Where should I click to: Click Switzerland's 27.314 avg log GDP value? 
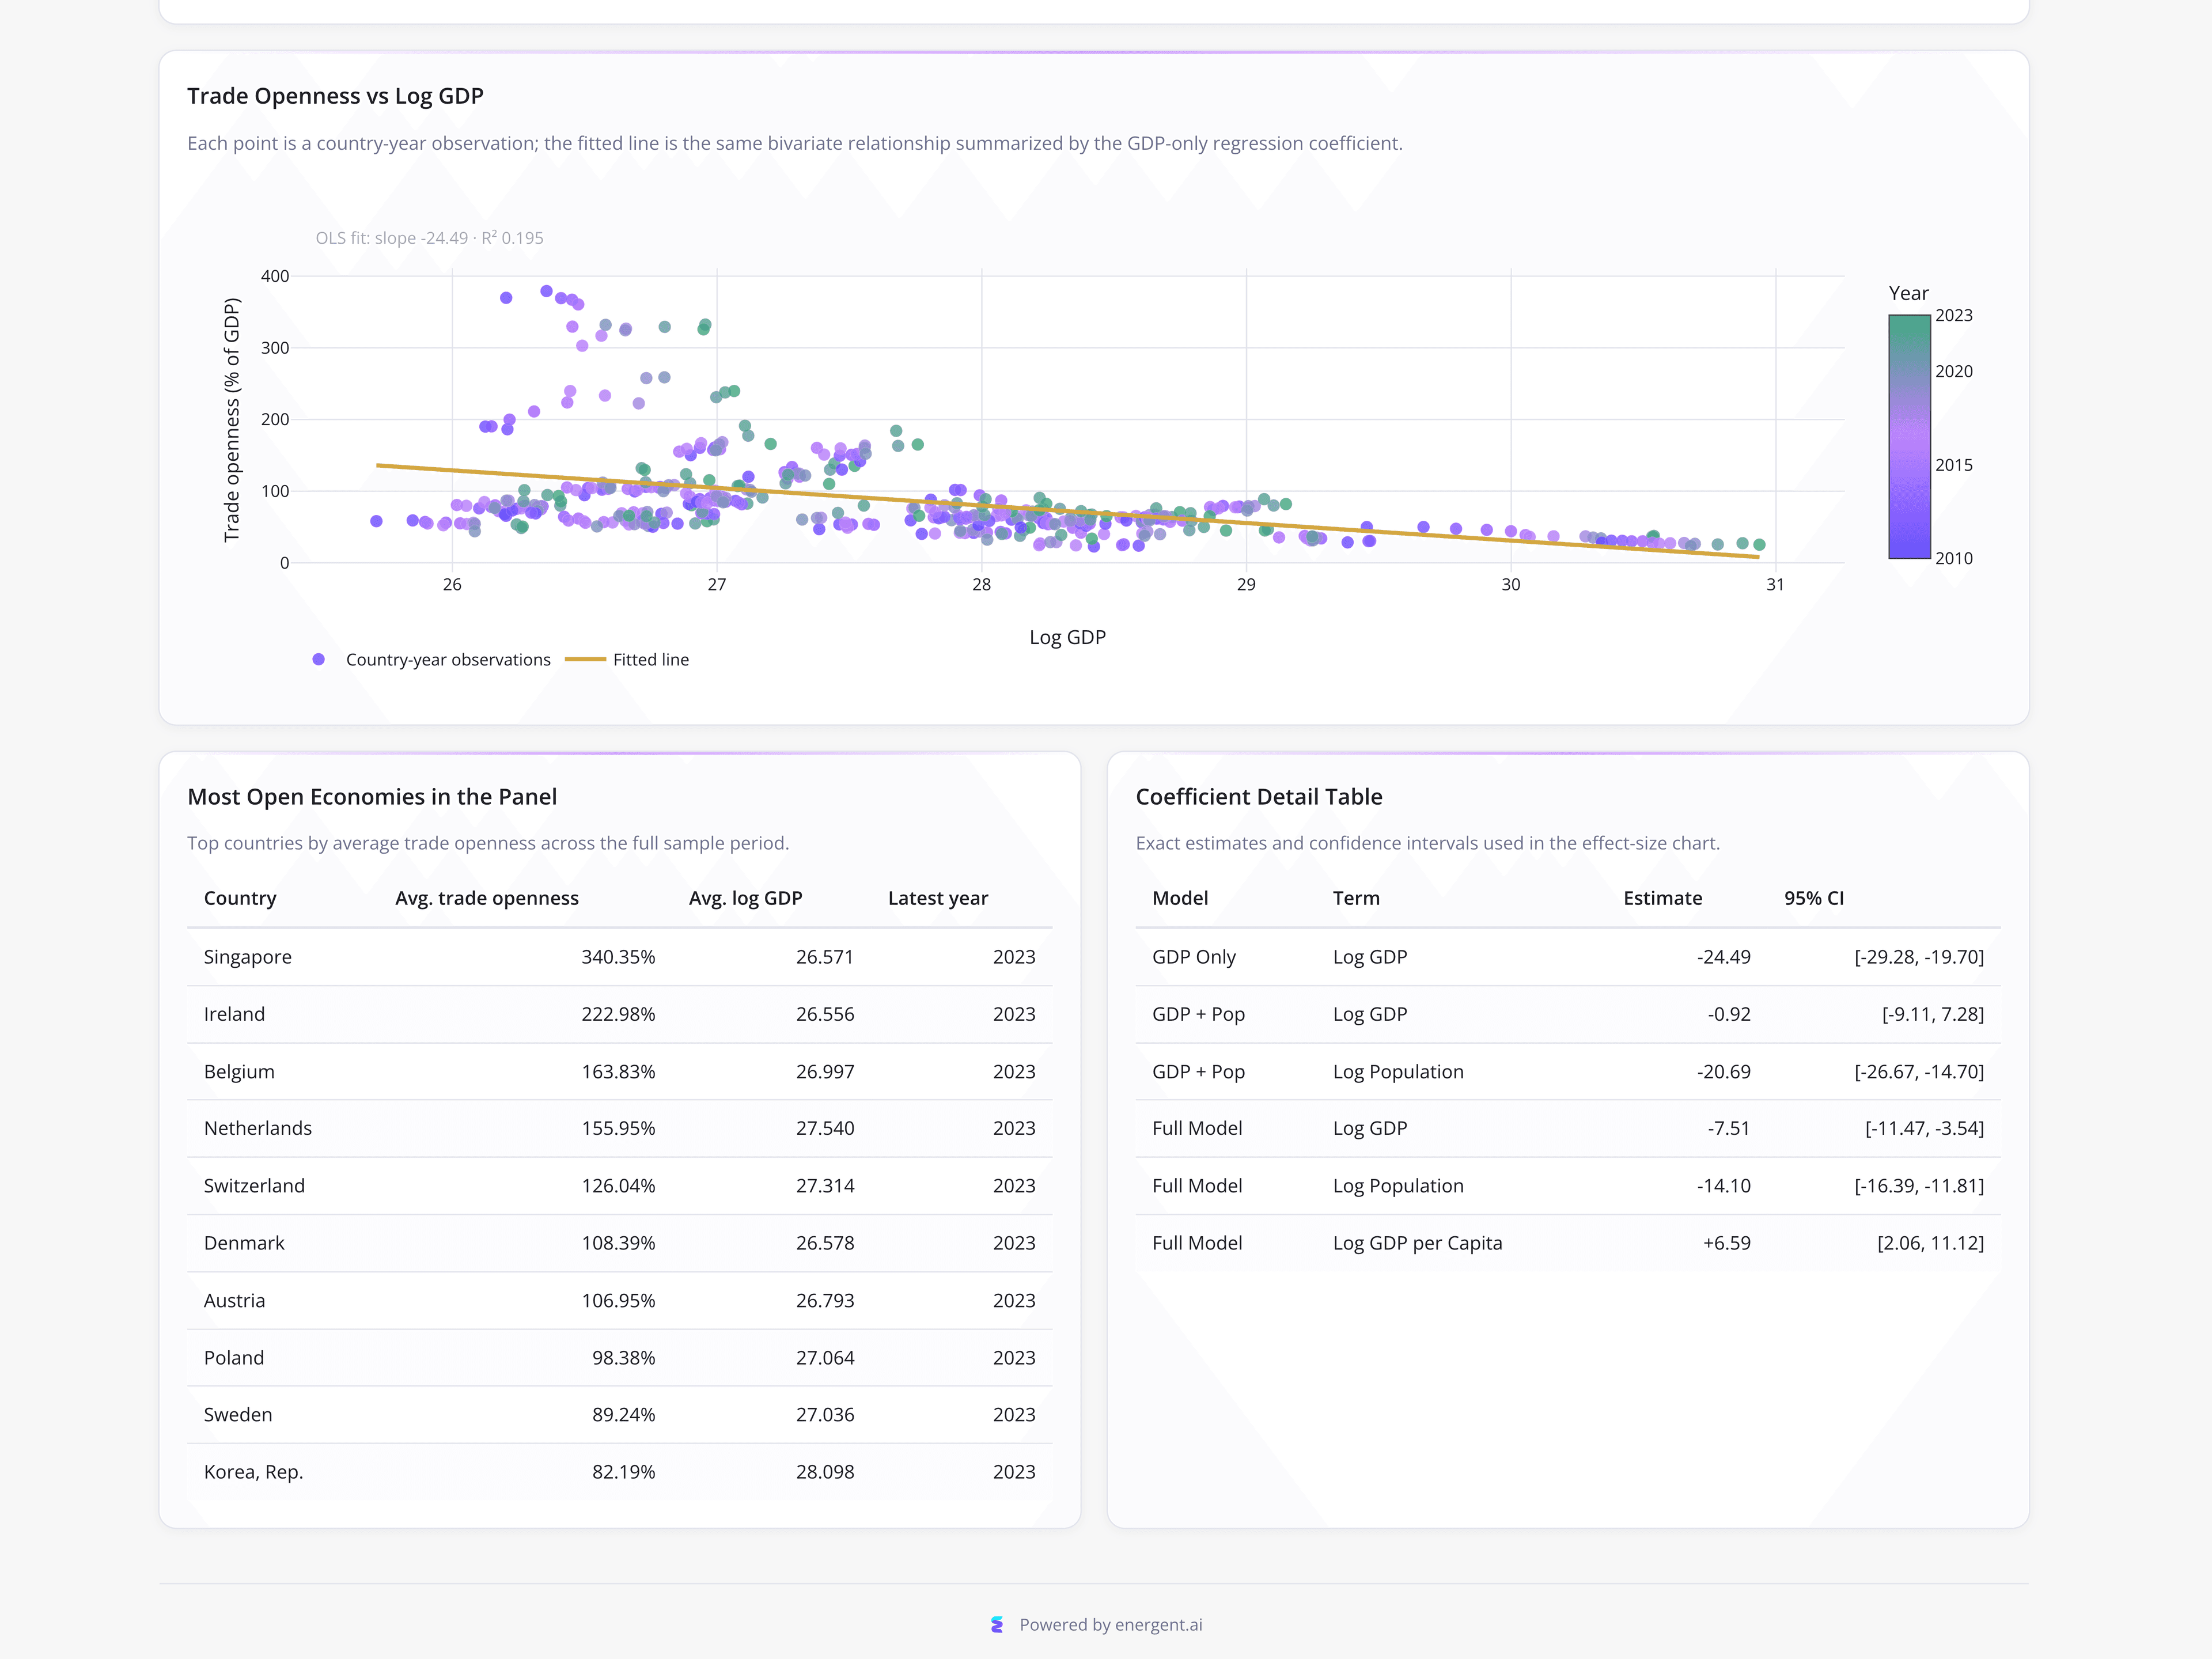[825, 1186]
